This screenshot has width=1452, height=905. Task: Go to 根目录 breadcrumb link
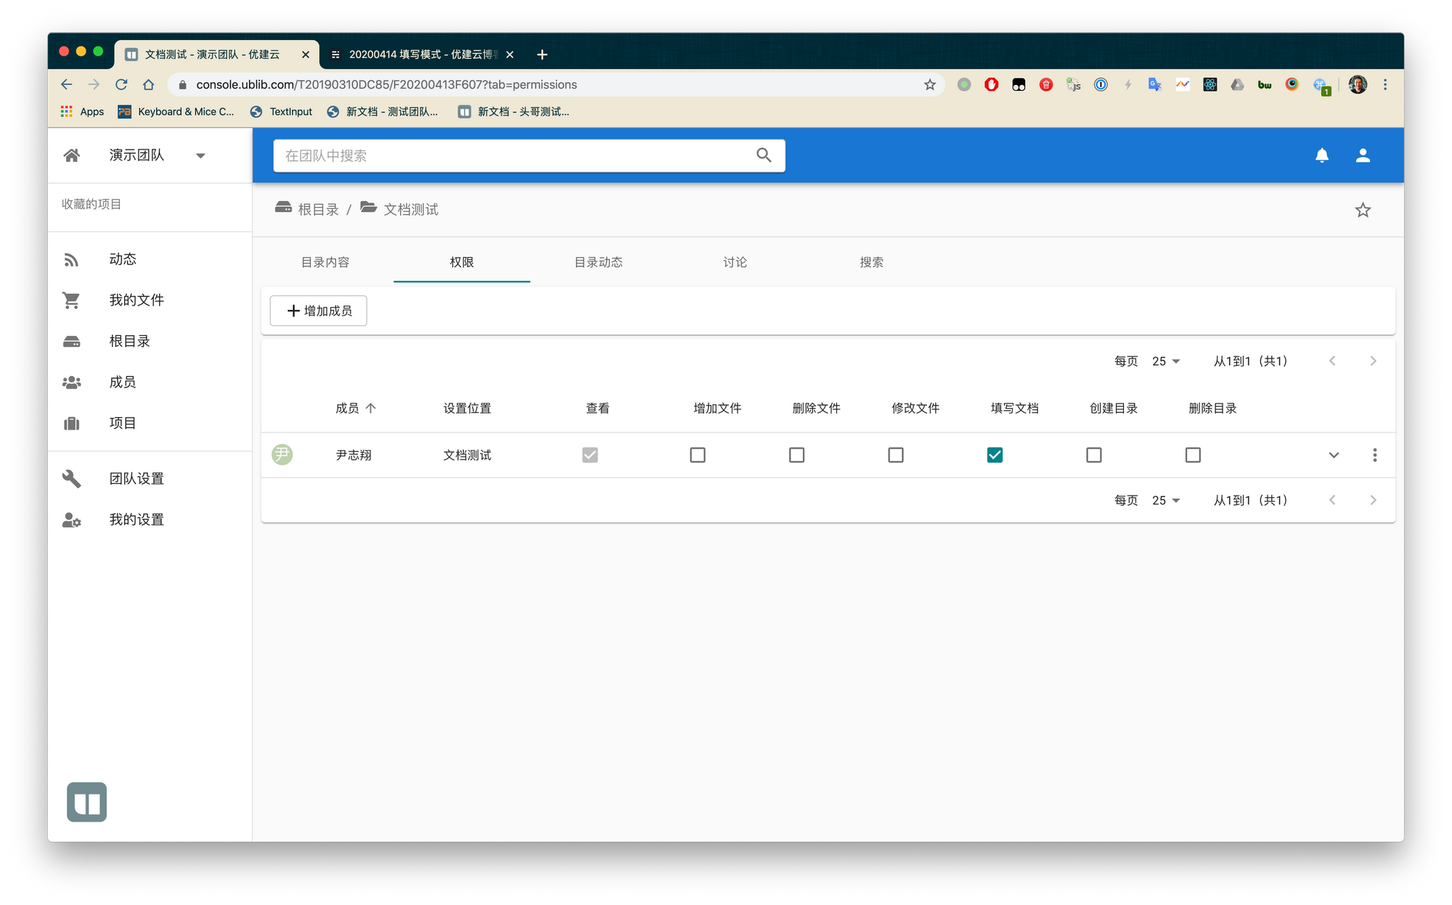(317, 210)
